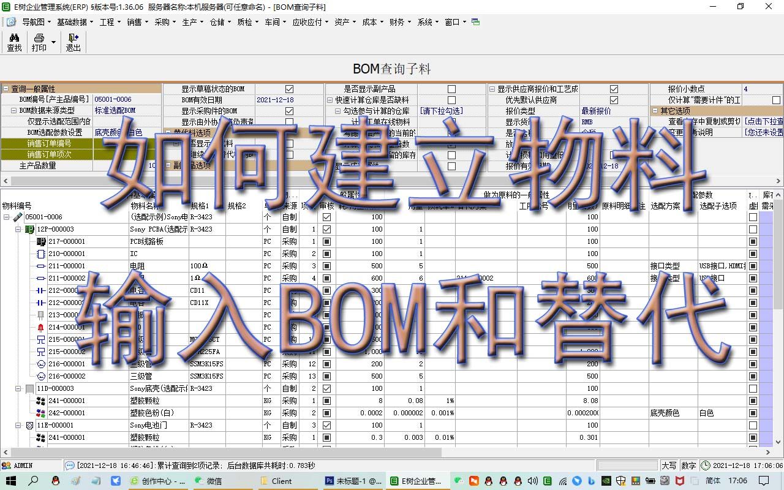Toggle 是否显示副产品 checkbox

coord(451,89)
